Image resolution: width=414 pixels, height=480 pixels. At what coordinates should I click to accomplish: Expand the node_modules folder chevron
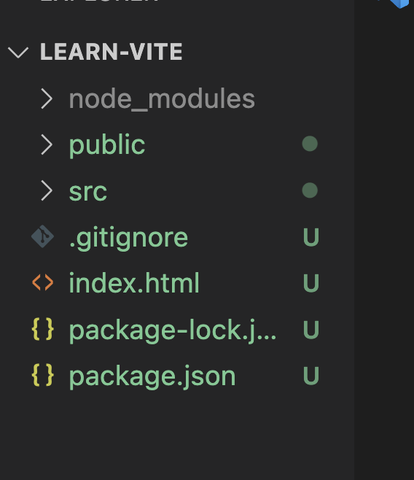click(47, 98)
